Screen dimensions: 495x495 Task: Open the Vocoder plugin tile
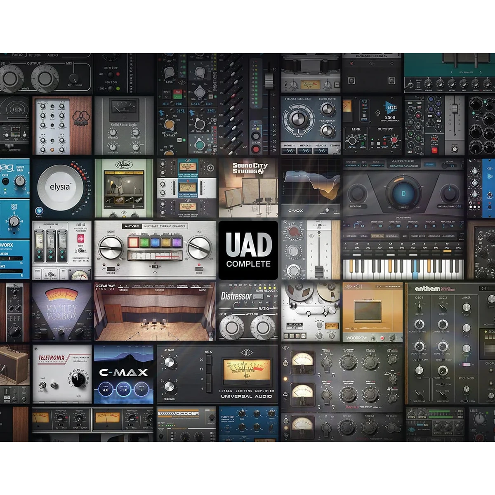click(186, 425)
